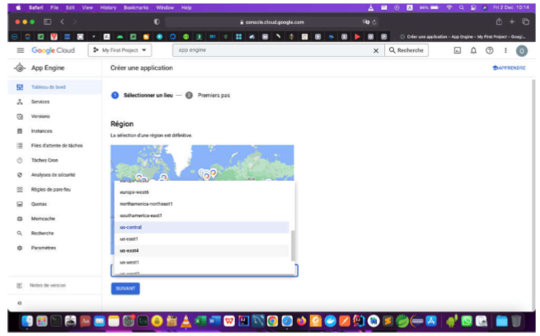Open Versions in the sidebar
Image resolution: width=540 pixels, height=336 pixels.
40,116
